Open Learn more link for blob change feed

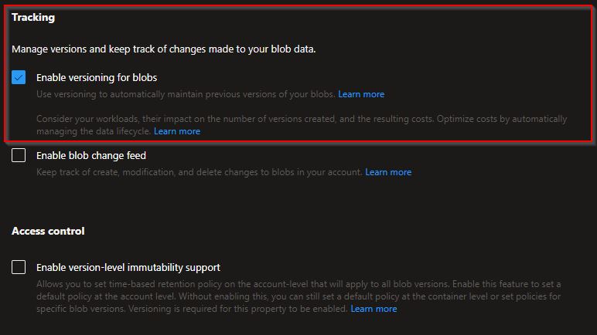click(388, 172)
